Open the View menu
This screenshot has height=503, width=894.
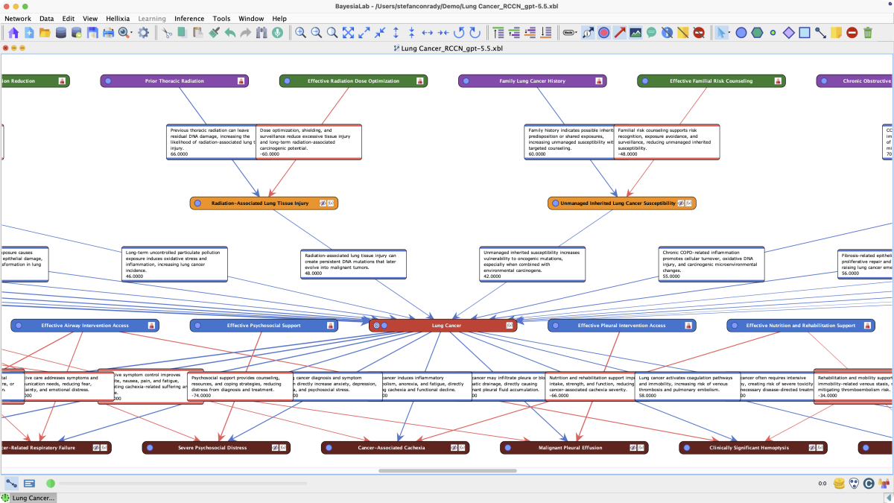tap(90, 18)
